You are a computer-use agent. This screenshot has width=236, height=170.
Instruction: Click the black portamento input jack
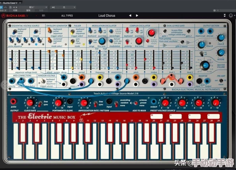click(x=70, y=101)
